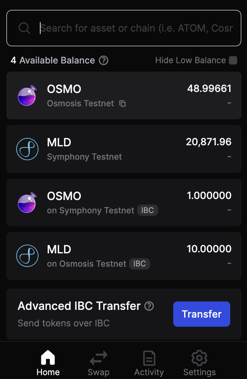Click the search magnifier icon
This screenshot has width=247, height=379.
tap(24, 28)
